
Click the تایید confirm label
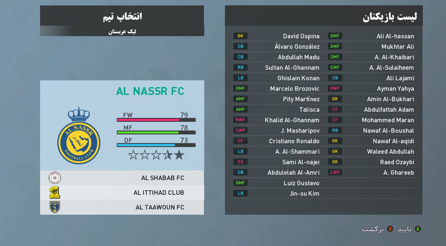(x=405, y=229)
